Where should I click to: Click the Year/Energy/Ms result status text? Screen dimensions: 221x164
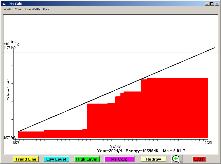pos(141,151)
